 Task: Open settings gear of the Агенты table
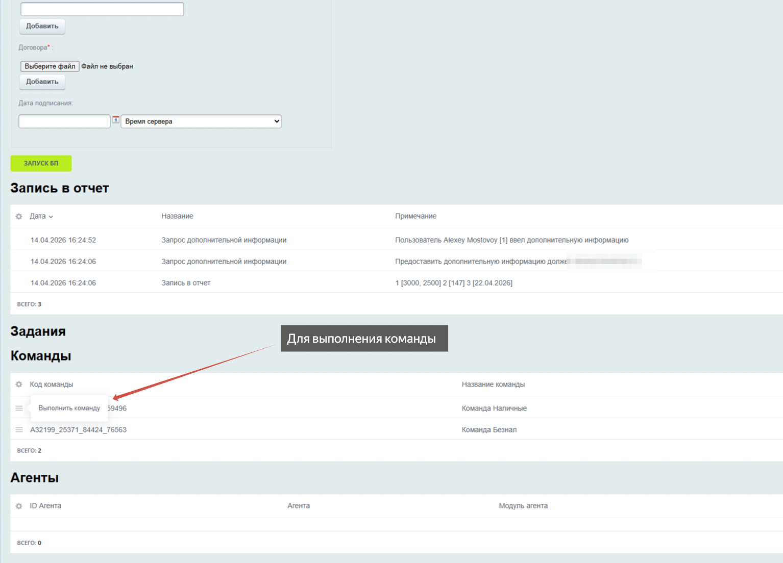tap(19, 506)
